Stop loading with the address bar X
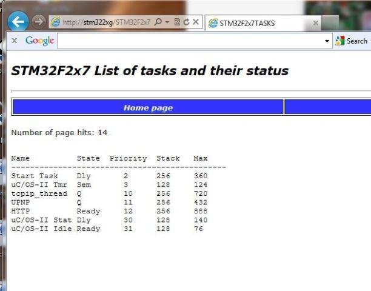 (196, 22)
